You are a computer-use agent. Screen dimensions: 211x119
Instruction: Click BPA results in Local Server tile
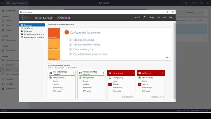117,91
